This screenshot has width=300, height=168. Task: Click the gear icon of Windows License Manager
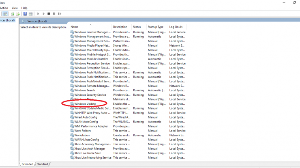(x=72, y=32)
